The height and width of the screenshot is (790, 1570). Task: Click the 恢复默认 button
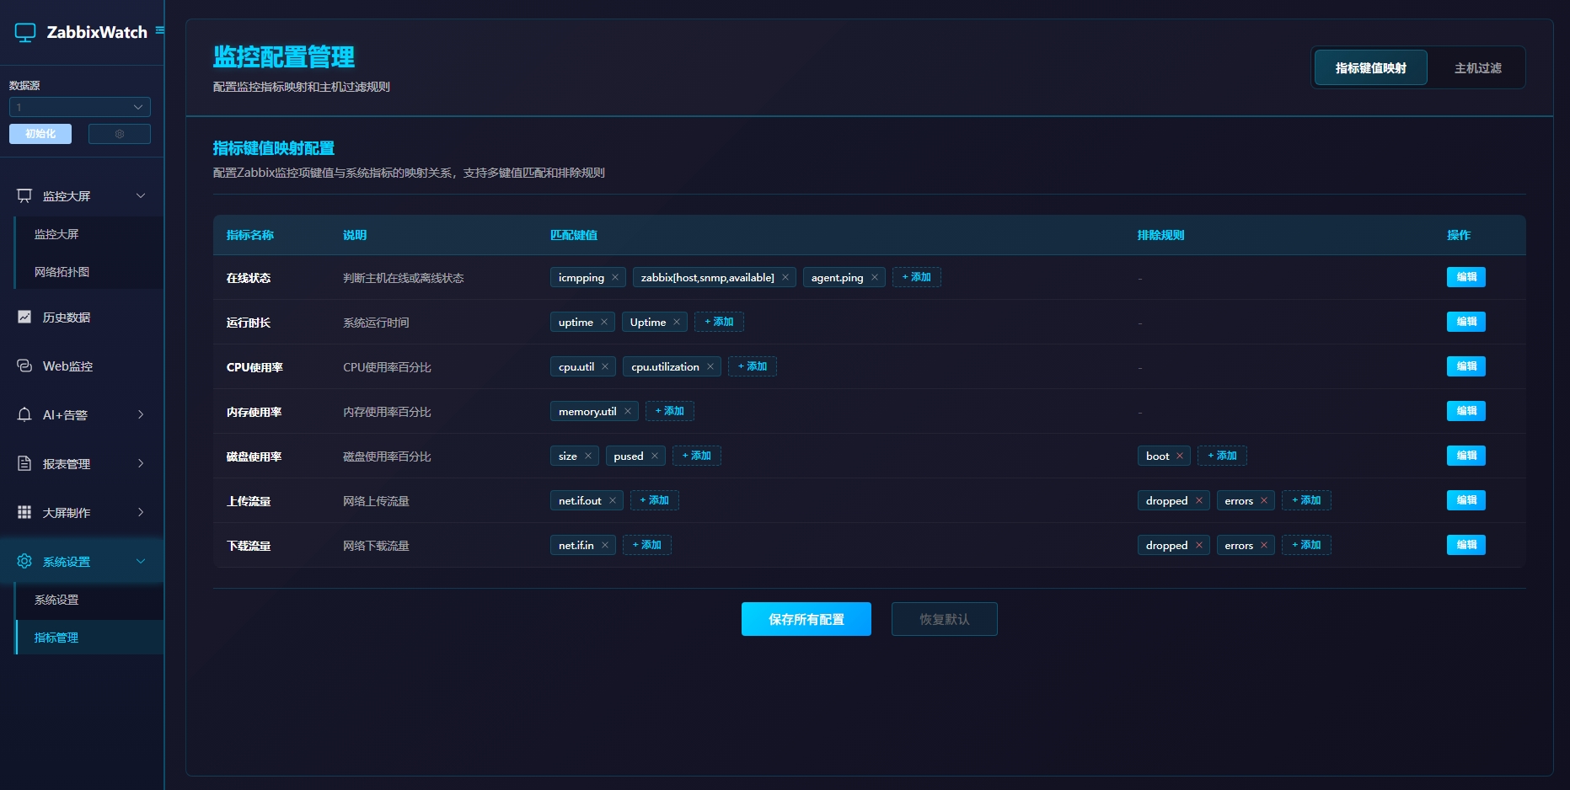(944, 619)
